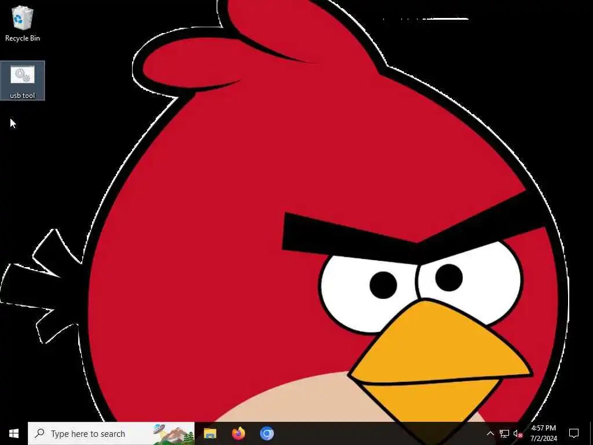Viewport: 593px width, 445px height.
Task: Open the muted volume tray icon
Action: tap(518, 433)
